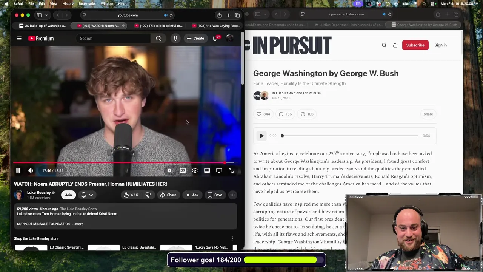
Task: Join the Luke Beasley channel
Action: [x=68, y=195]
